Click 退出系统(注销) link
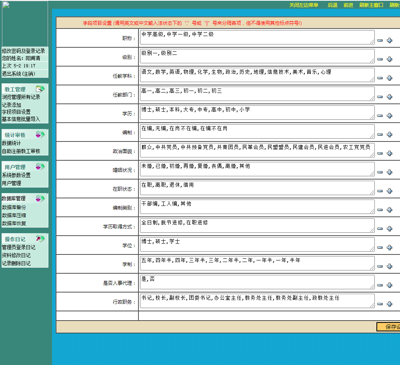This screenshot has height=365, width=400. [x=18, y=74]
